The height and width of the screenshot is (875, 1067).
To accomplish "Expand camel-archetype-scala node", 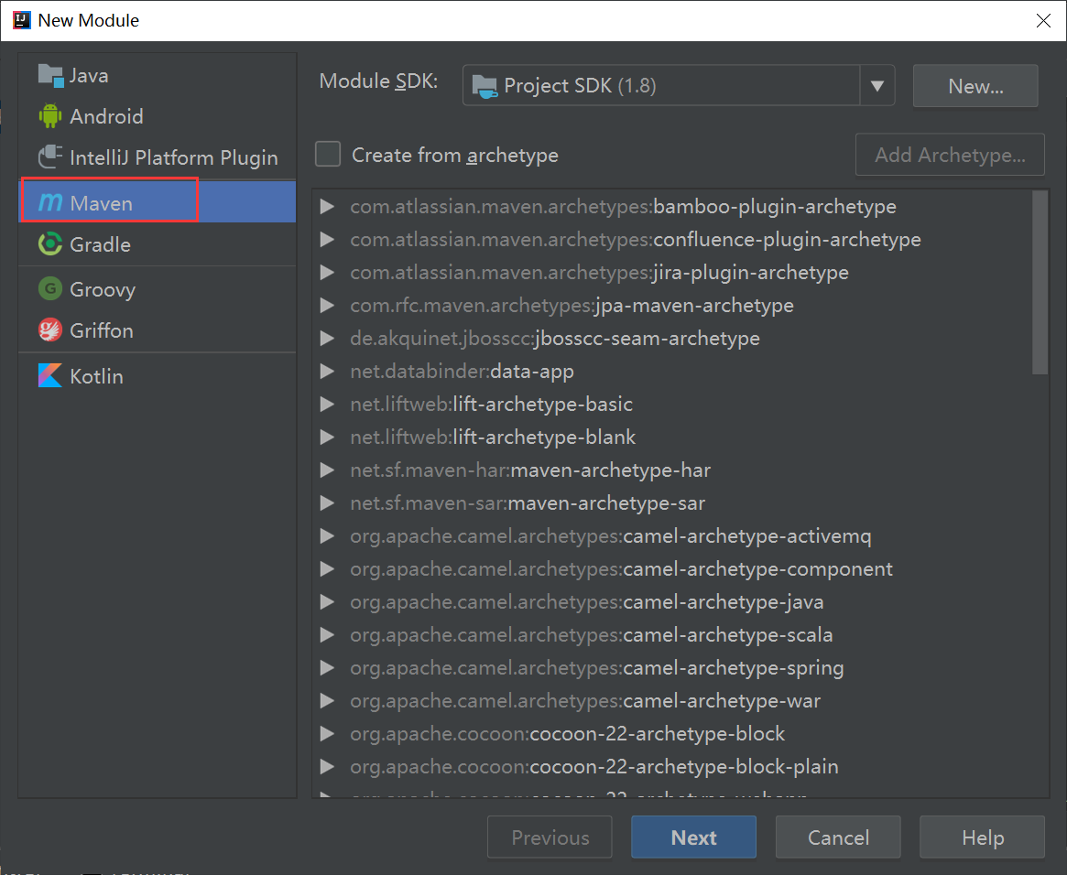I will pos(327,635).
